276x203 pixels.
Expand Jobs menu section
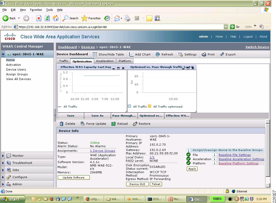coord(3,170)
